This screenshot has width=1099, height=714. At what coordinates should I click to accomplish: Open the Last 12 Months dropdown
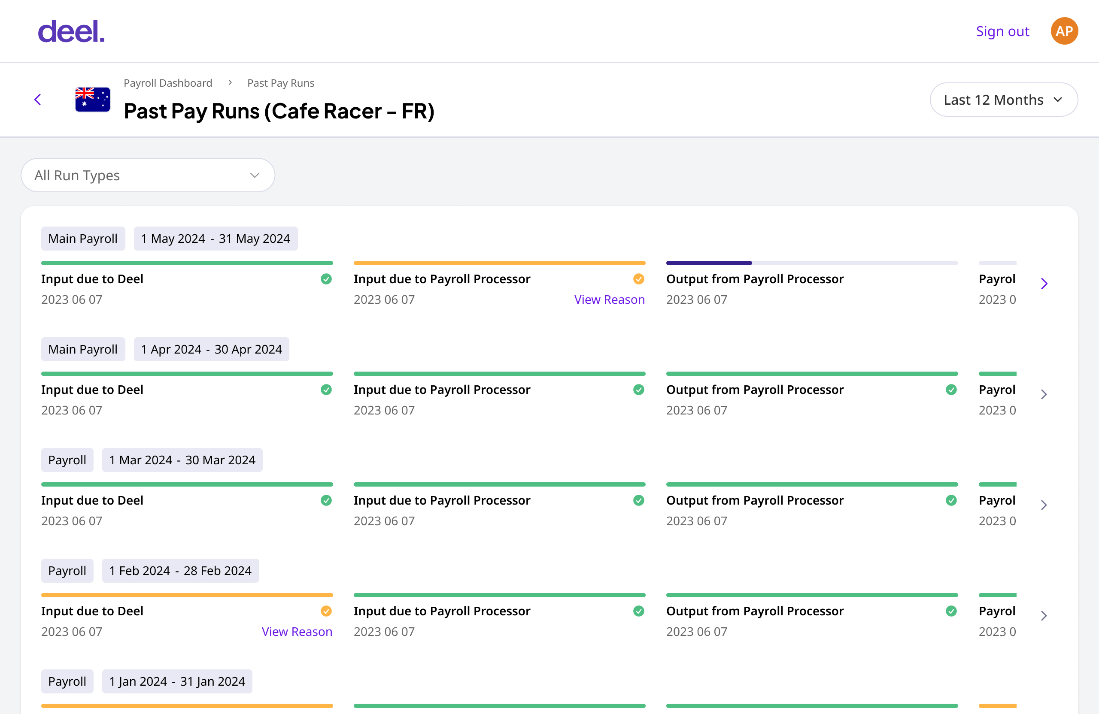point(1003,100)
